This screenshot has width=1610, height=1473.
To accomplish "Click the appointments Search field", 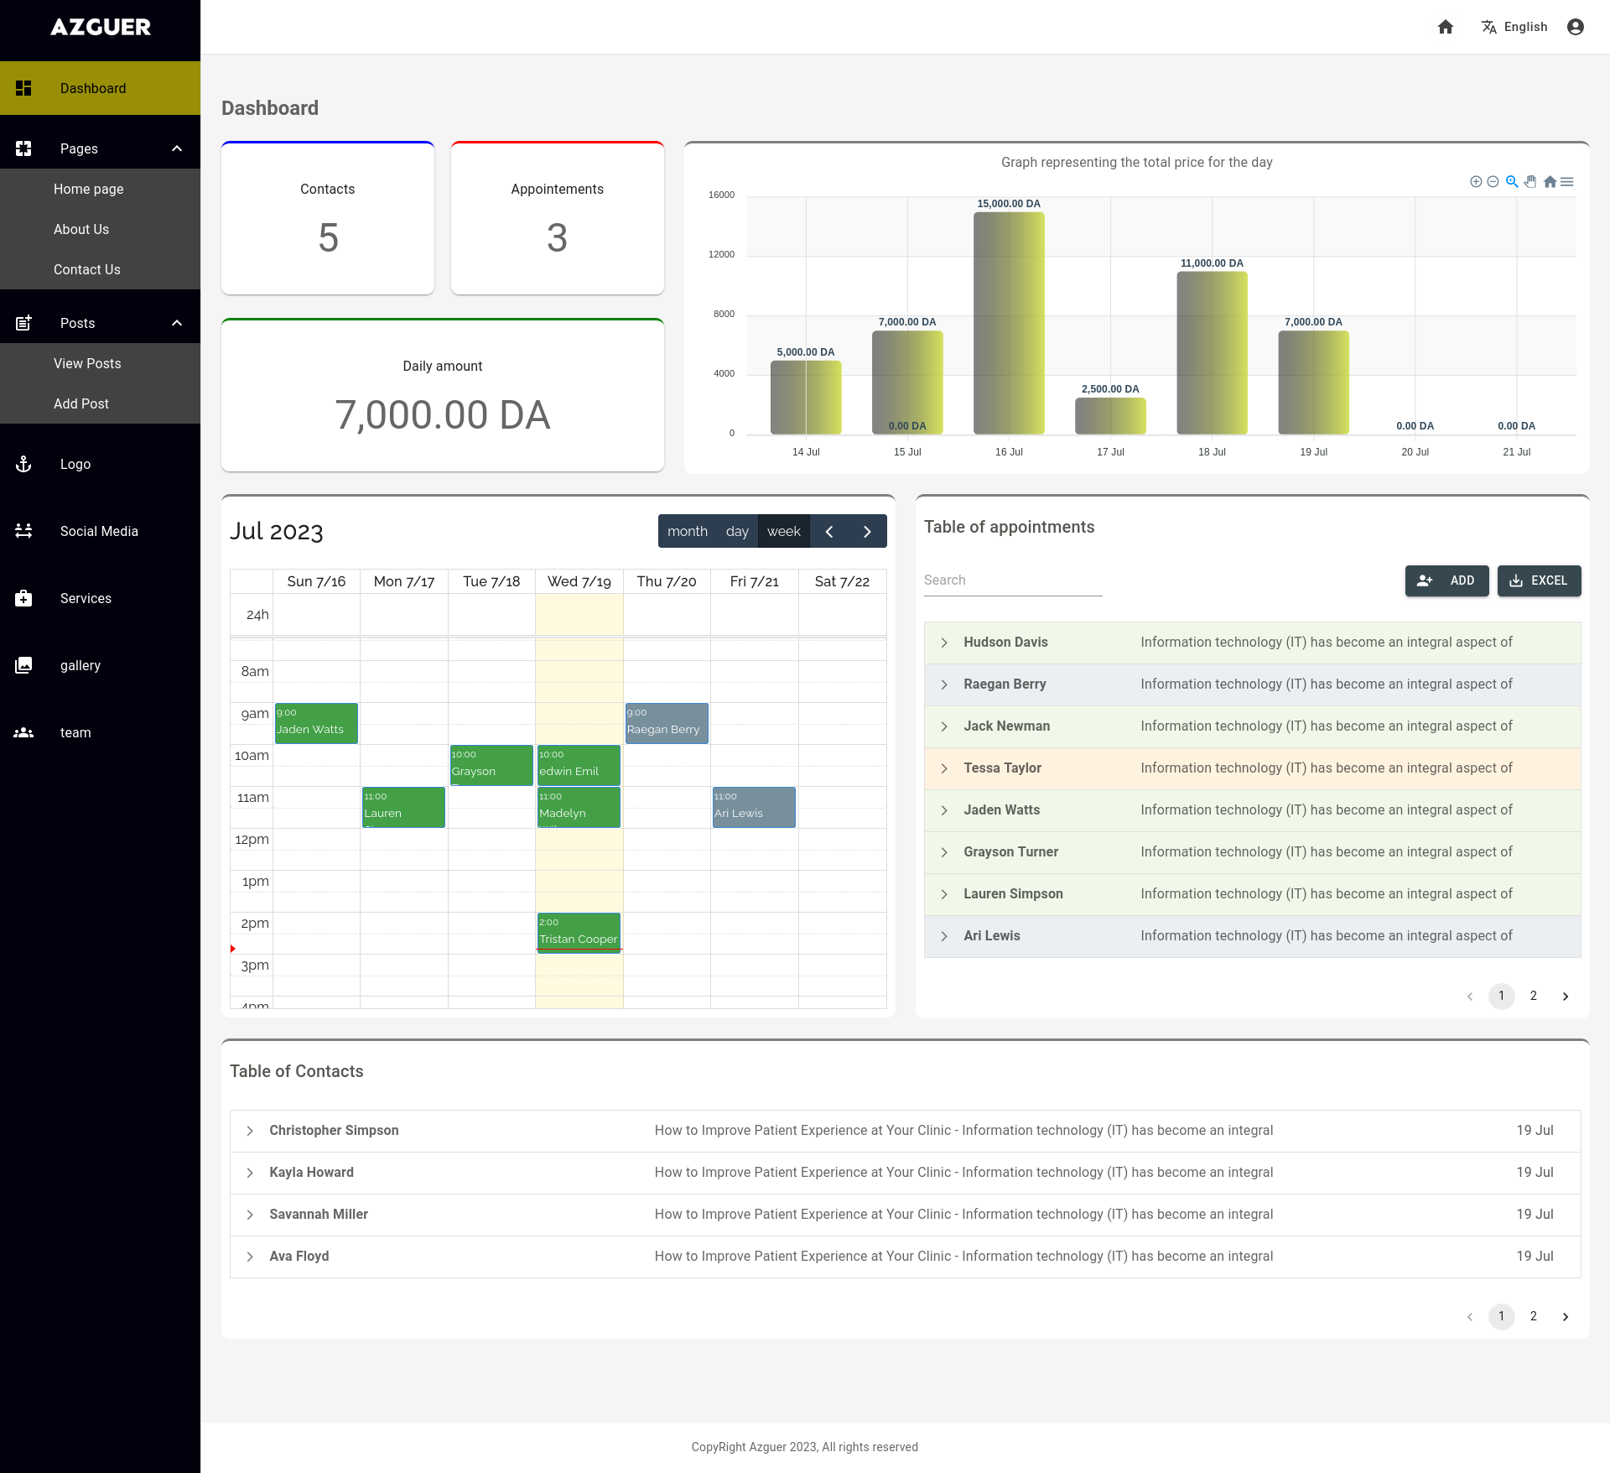I will coord(1012,580).
